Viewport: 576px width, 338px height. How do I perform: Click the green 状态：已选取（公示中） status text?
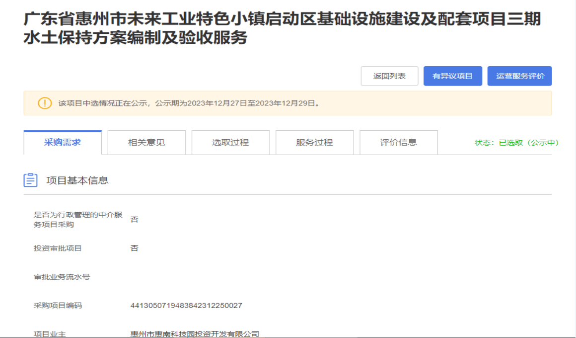coord(516,143)
